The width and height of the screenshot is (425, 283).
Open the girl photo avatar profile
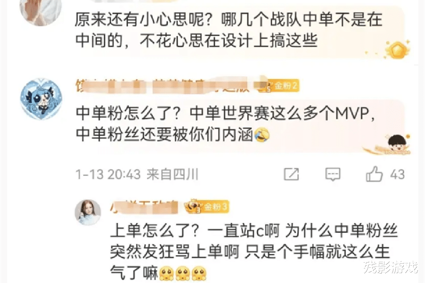pyautogui.click(x=88, y=213)
